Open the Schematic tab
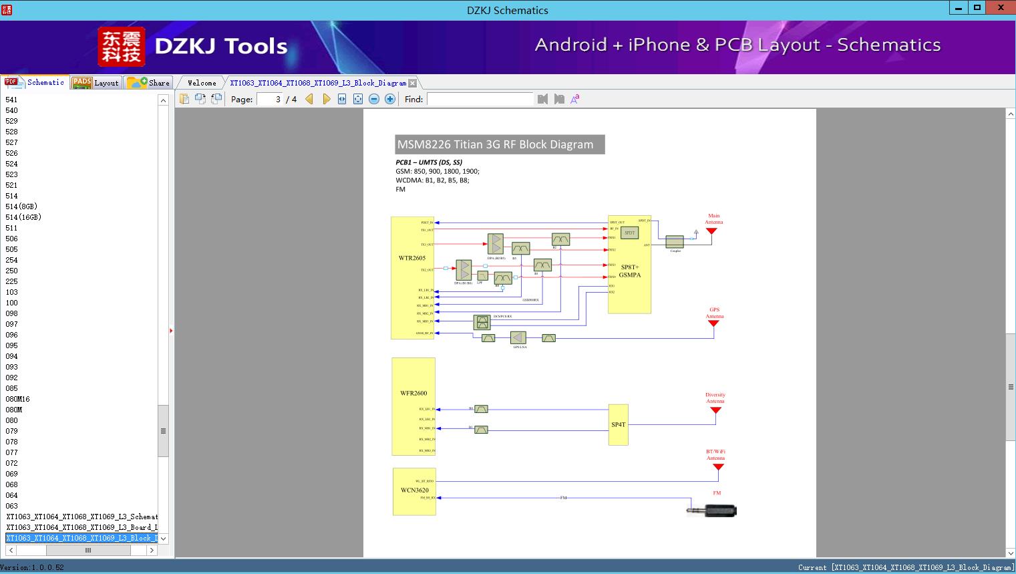Image resolution: width=1016 pixels, height=574 pixels. (35, 83)
